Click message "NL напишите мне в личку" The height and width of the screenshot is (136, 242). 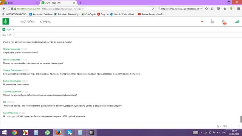16,85
